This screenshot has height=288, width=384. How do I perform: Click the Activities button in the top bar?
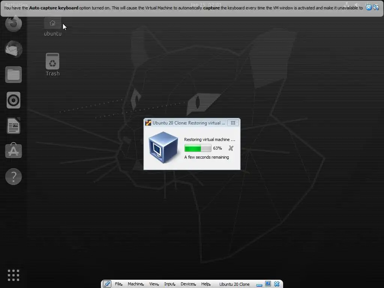[x=16, y=4]
